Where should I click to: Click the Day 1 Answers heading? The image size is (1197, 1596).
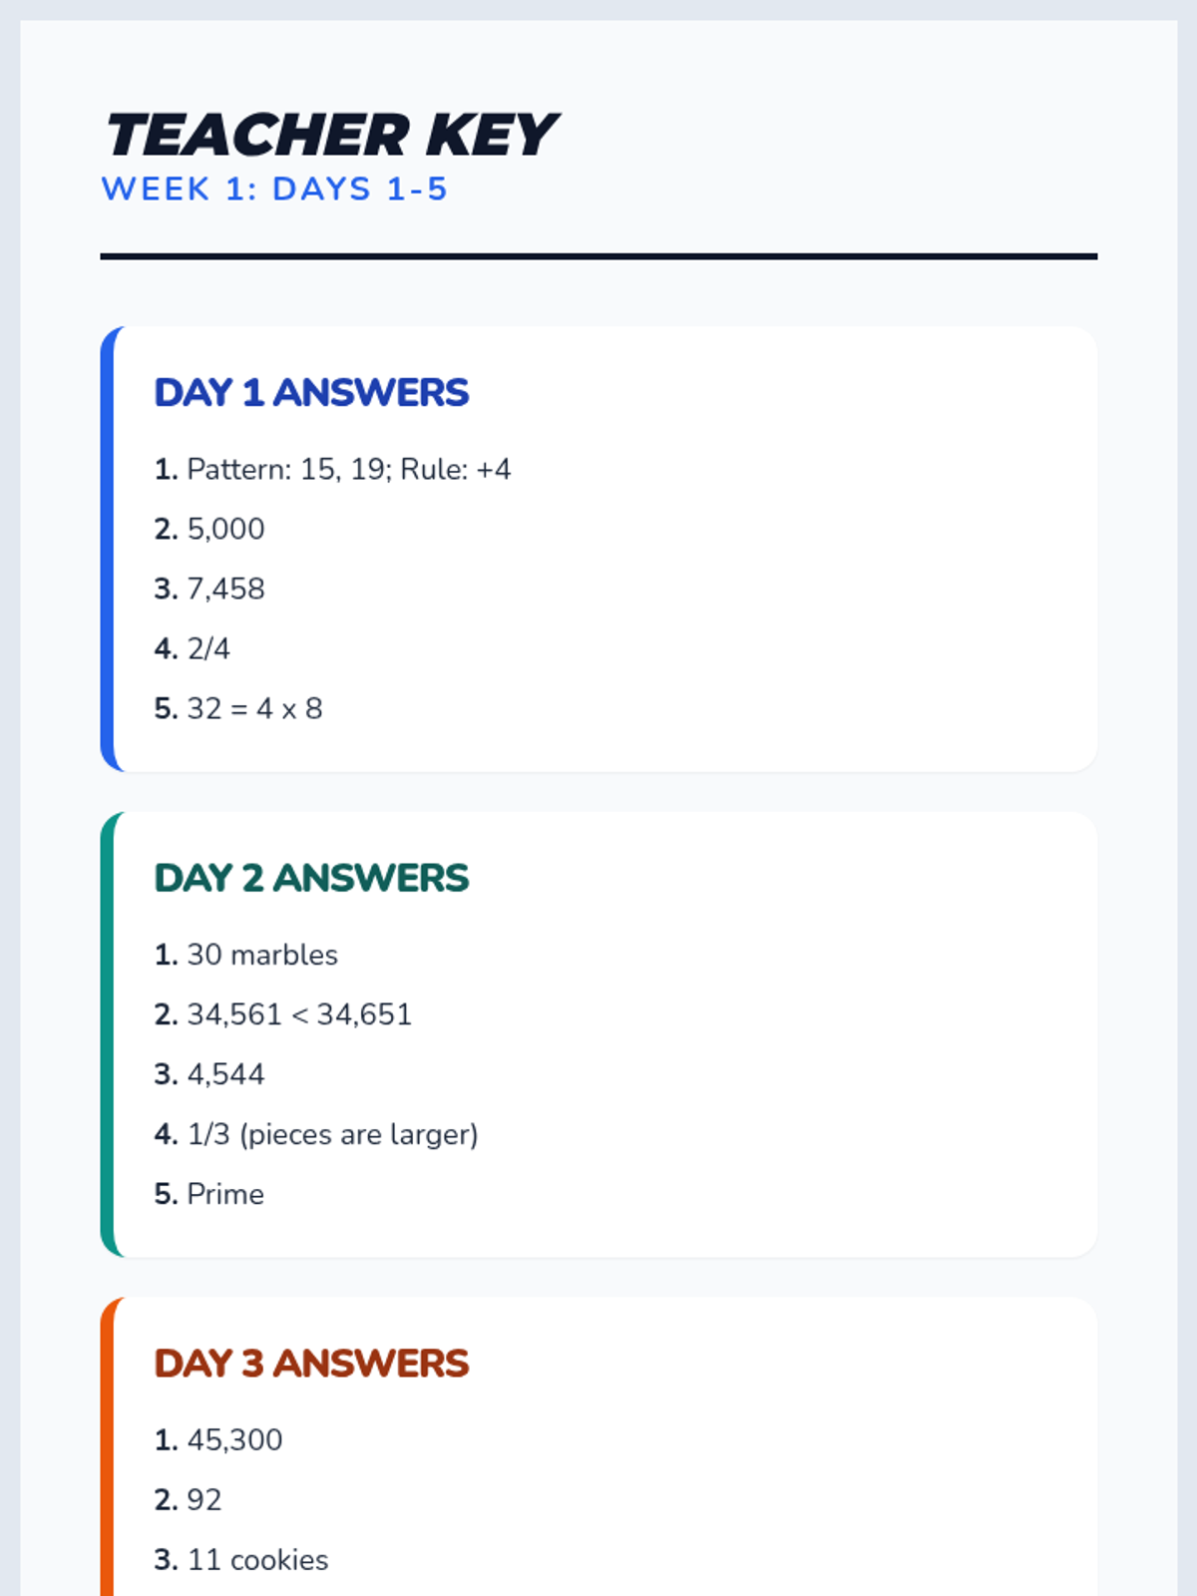tap(311, 393)
